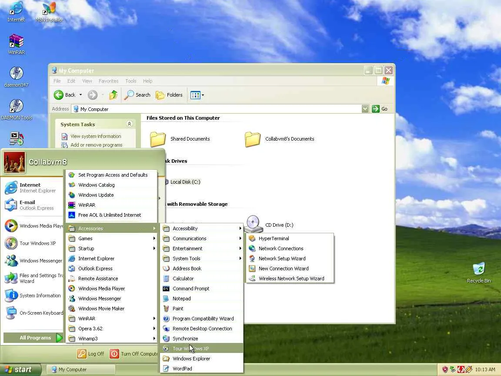Viewport: 501px width, 376px height.
Task: Click View system information link
Action: tap(96, 136)
